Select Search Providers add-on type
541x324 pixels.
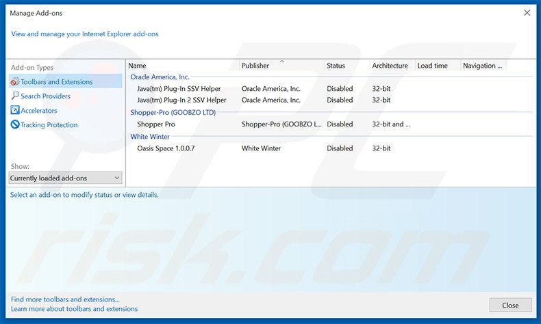[x=46, y=96]
